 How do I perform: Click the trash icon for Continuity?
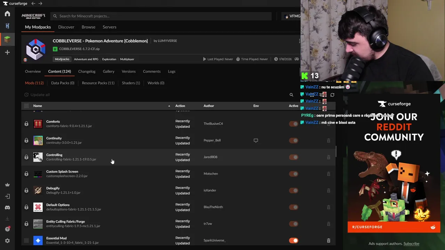(x=329, y=140)
